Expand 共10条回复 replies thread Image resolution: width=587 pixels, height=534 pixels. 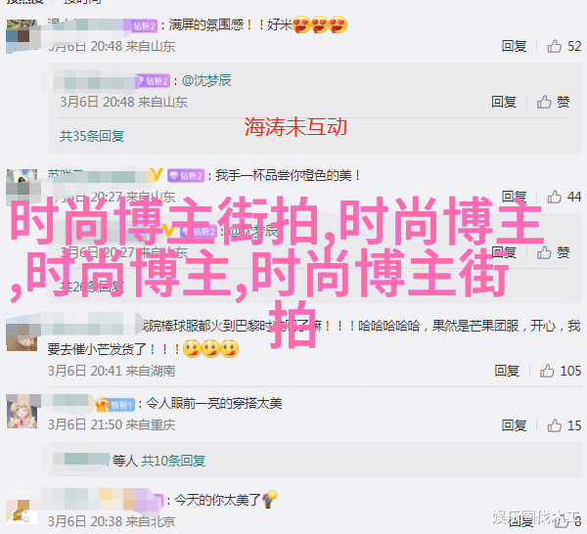pos(172,461)
